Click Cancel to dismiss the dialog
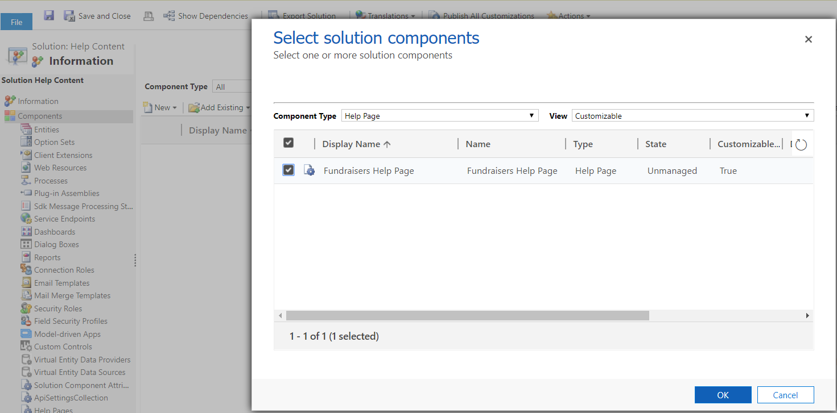The width and height of the screenshot is (837, 413). coord(785,394)
